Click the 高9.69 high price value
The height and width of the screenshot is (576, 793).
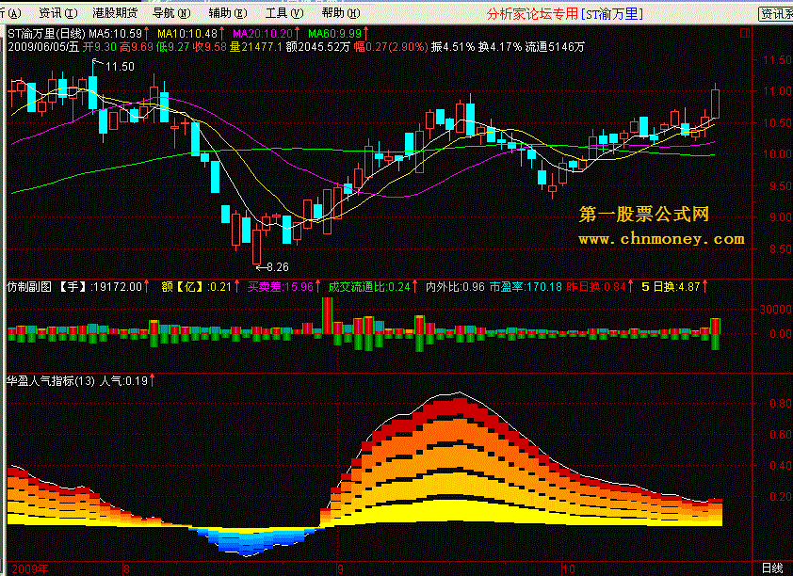click(x=137, y=47)
